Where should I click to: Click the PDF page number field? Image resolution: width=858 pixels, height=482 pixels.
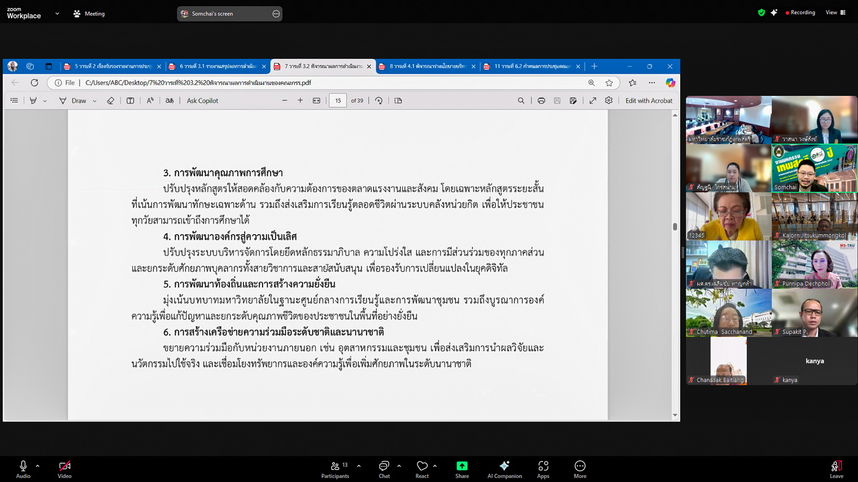pos(338,101)
